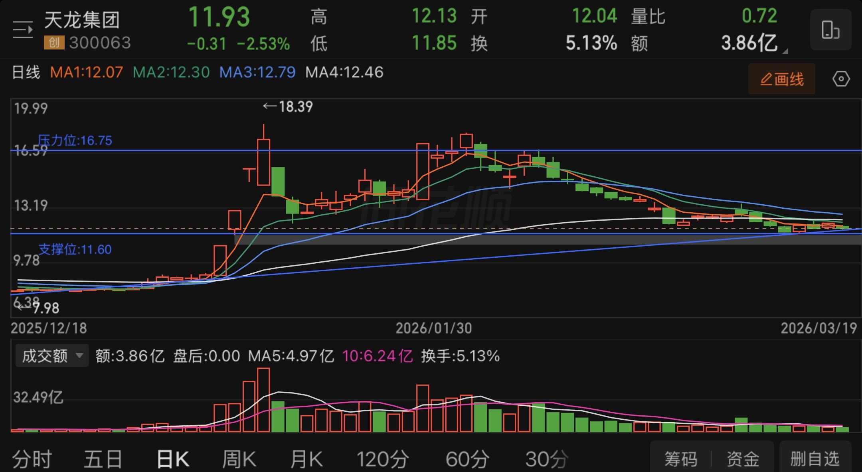Image resolution: width=862 pixels, height=472 pixels.
Task: Open chart settings hexagon icon
Action: tap(841, 79)
